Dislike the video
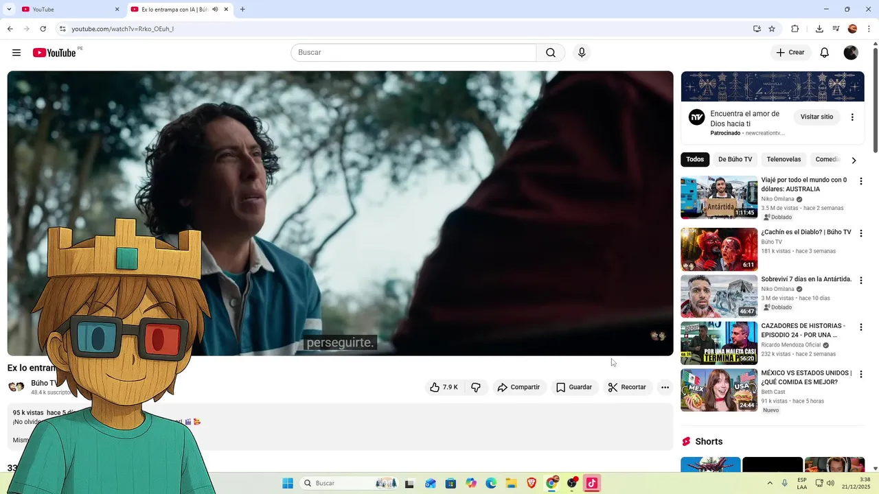This screenshot has height=494, width=879. coord(476,387)
